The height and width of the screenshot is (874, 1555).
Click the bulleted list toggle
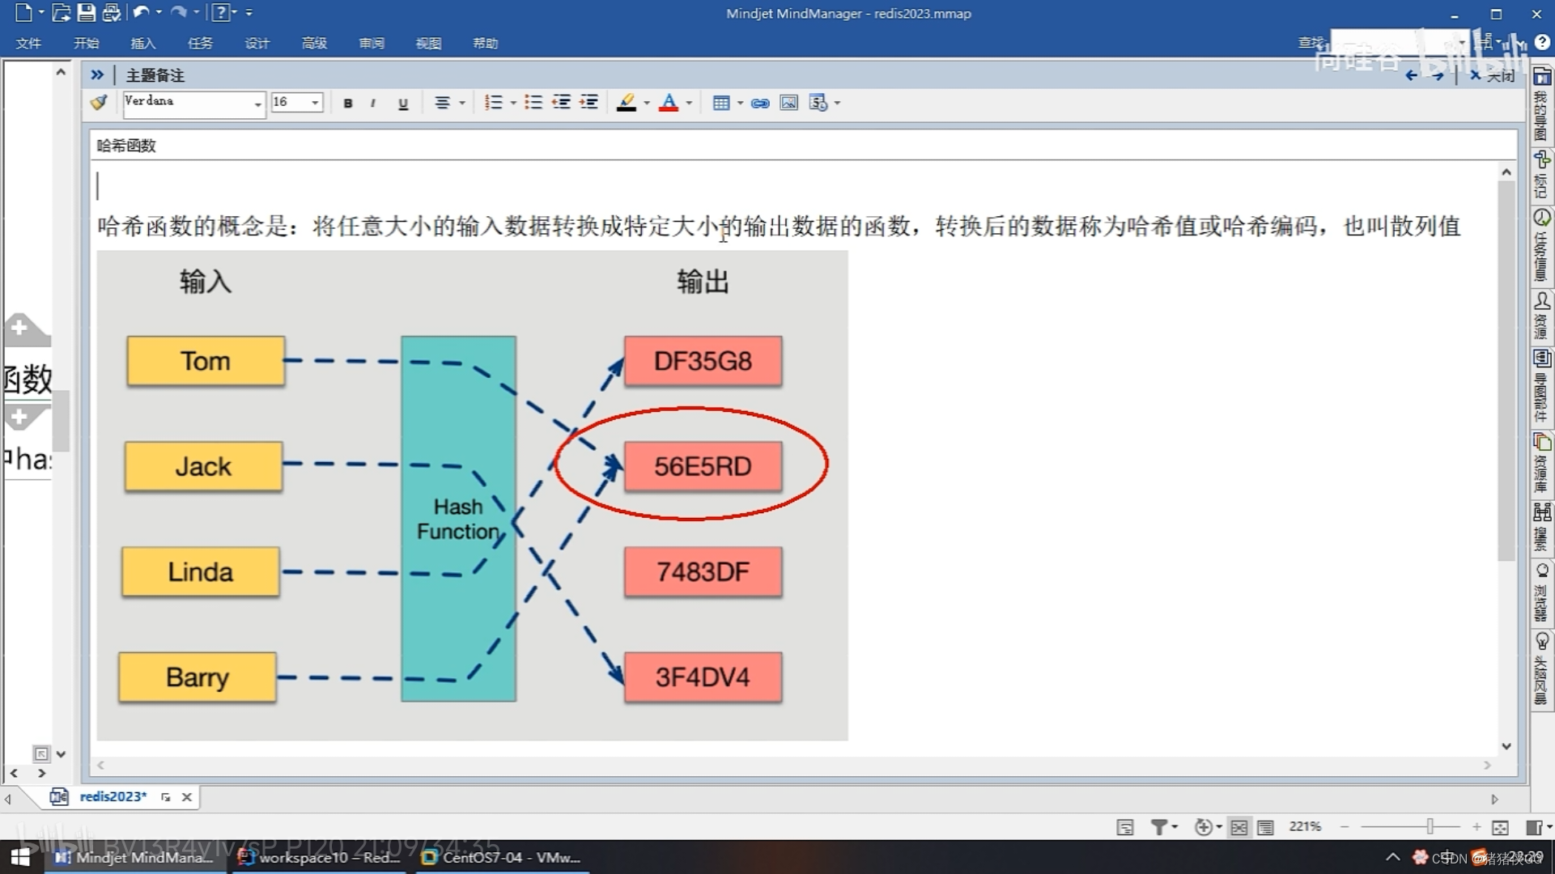533,103
